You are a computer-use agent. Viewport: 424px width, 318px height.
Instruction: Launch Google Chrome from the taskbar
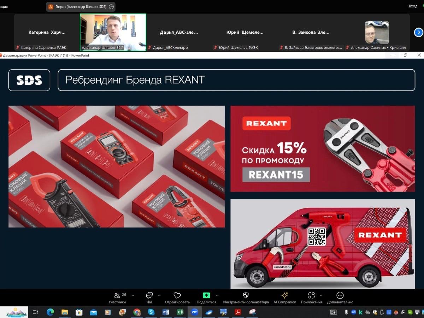(137, 312)
